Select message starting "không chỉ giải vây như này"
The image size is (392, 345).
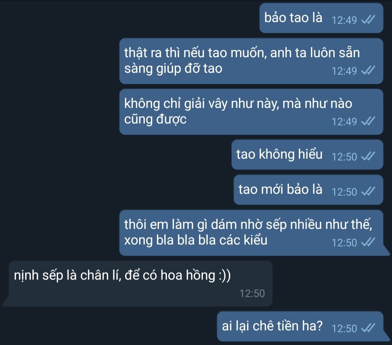point(251,112)
